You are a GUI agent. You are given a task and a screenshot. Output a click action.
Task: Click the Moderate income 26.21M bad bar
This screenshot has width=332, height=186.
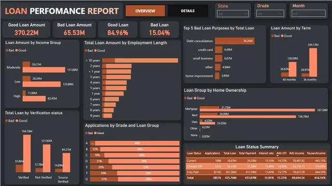pyautogui.click(x=26, y=64)
